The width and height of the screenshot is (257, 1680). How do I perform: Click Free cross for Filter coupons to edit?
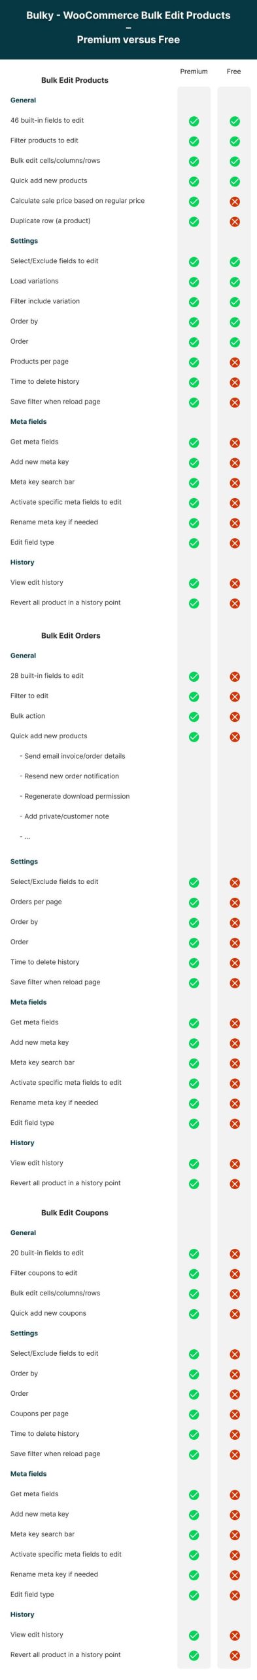[x=235, y=1274]
